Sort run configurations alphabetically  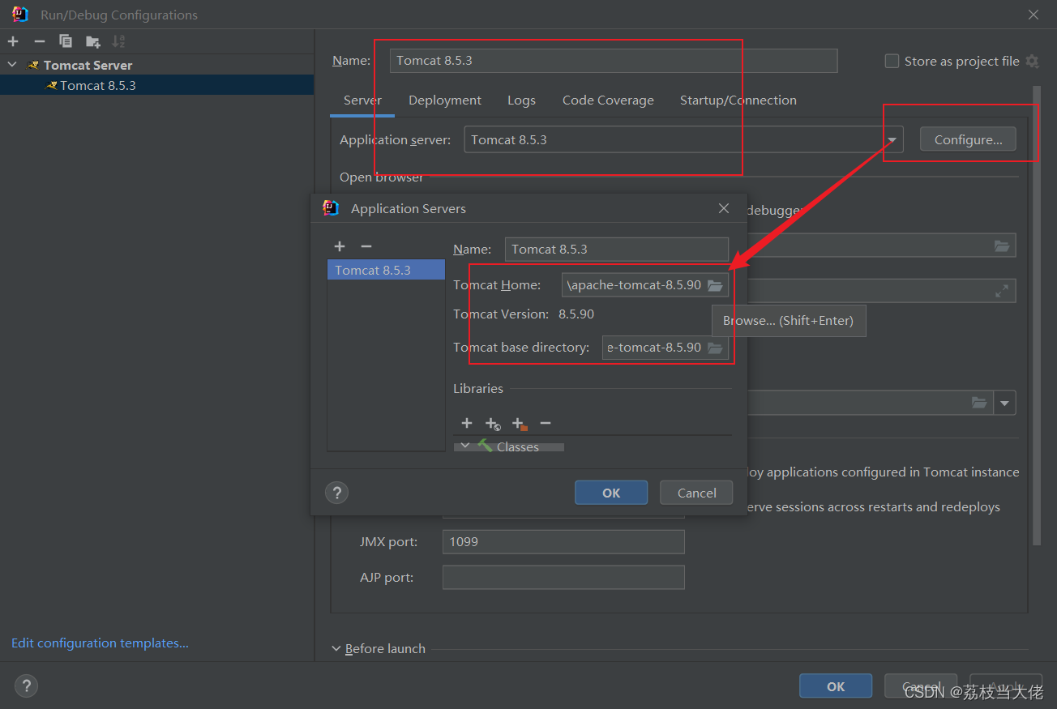click(x=118, y=41)
